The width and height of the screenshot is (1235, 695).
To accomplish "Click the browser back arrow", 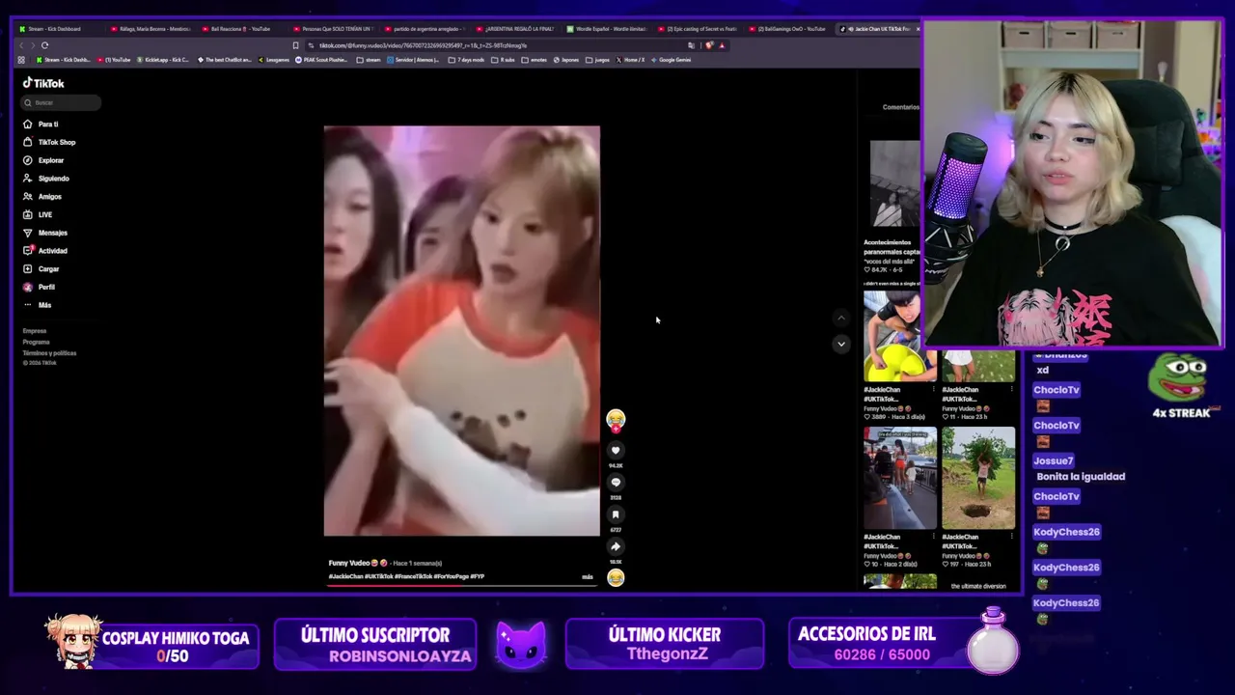I will pyautogui.click(x=21, y=45).
